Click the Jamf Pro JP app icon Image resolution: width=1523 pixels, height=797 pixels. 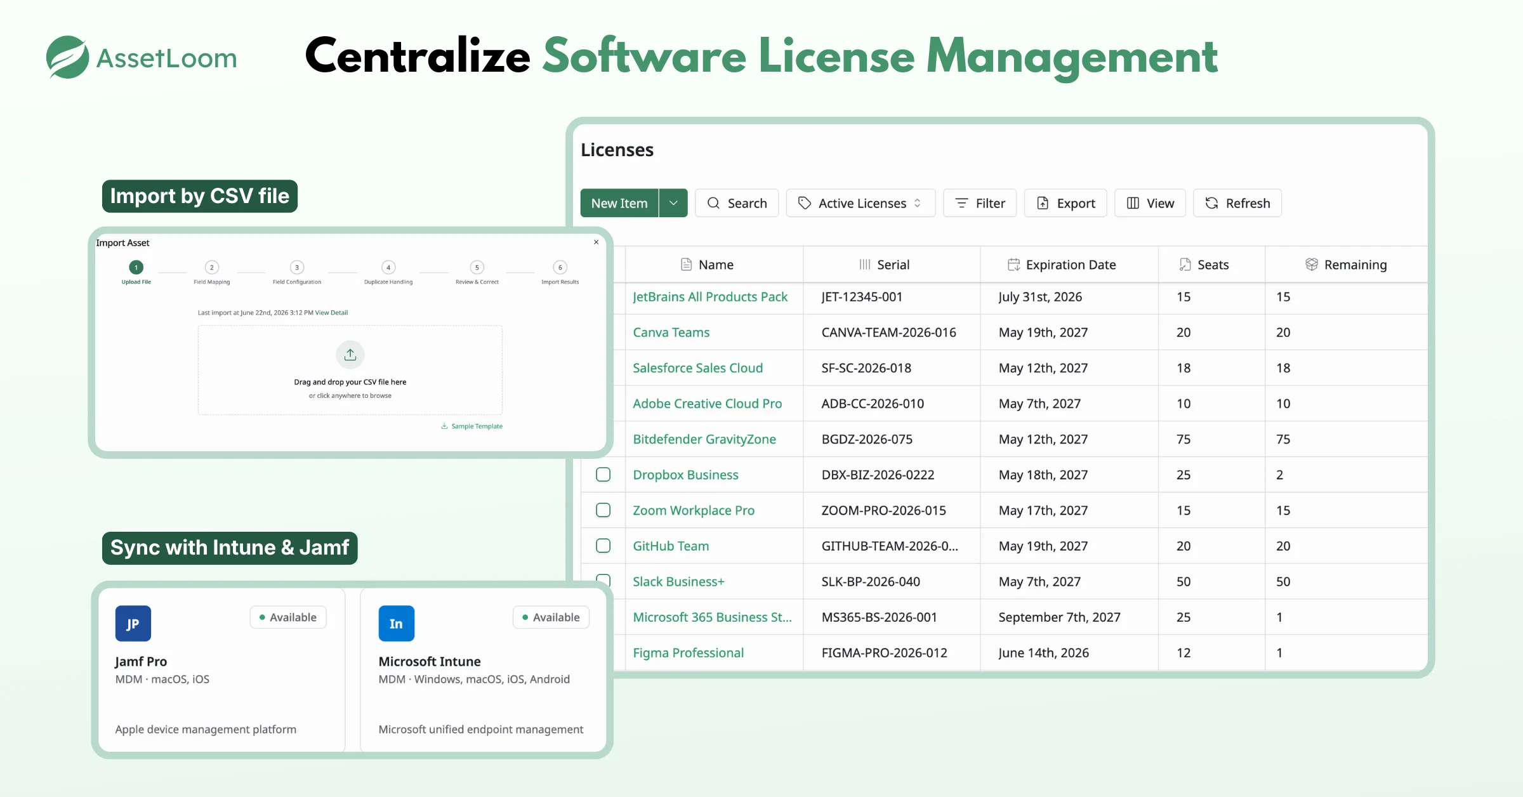coord(133,623)
